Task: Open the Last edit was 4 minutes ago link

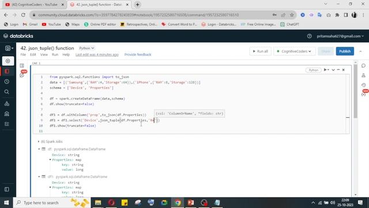Action: 97,54
